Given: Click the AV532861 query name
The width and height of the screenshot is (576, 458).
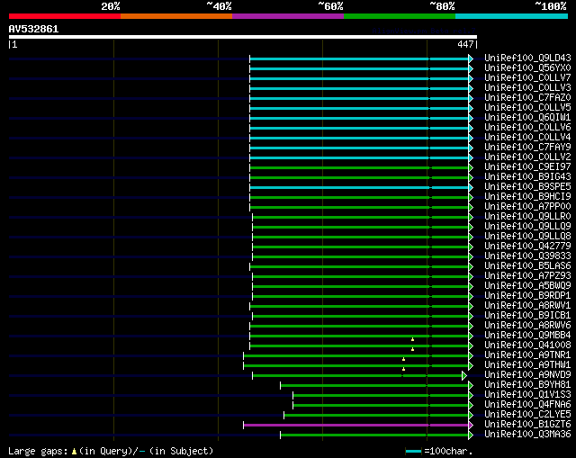Looking at the screenshot, I should tap(33, 29).
